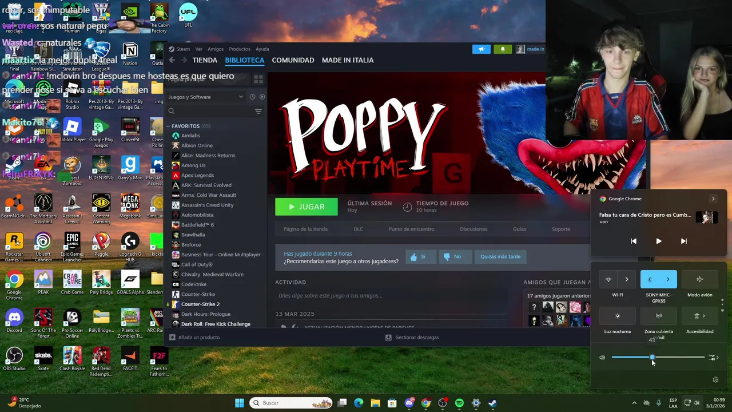Set the system volume on the volume slider
Viewport: 732px width, 412px height.
tap(658, 357)
